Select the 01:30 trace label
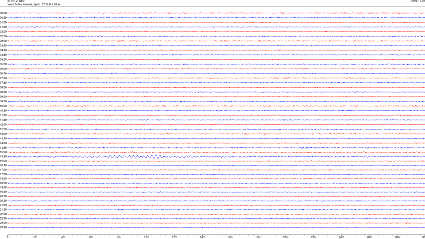425x239 pixels. click(x=3, y=27)
